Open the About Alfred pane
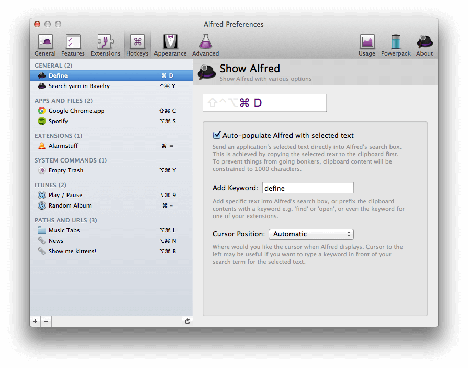 coord(425,45)
